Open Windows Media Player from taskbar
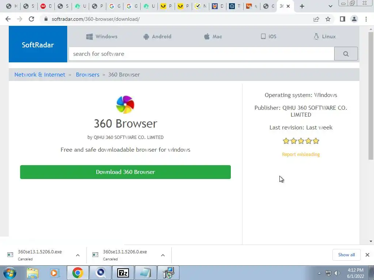Image resolution: width=374 pixels, height=280 pixels. [54, 273]
